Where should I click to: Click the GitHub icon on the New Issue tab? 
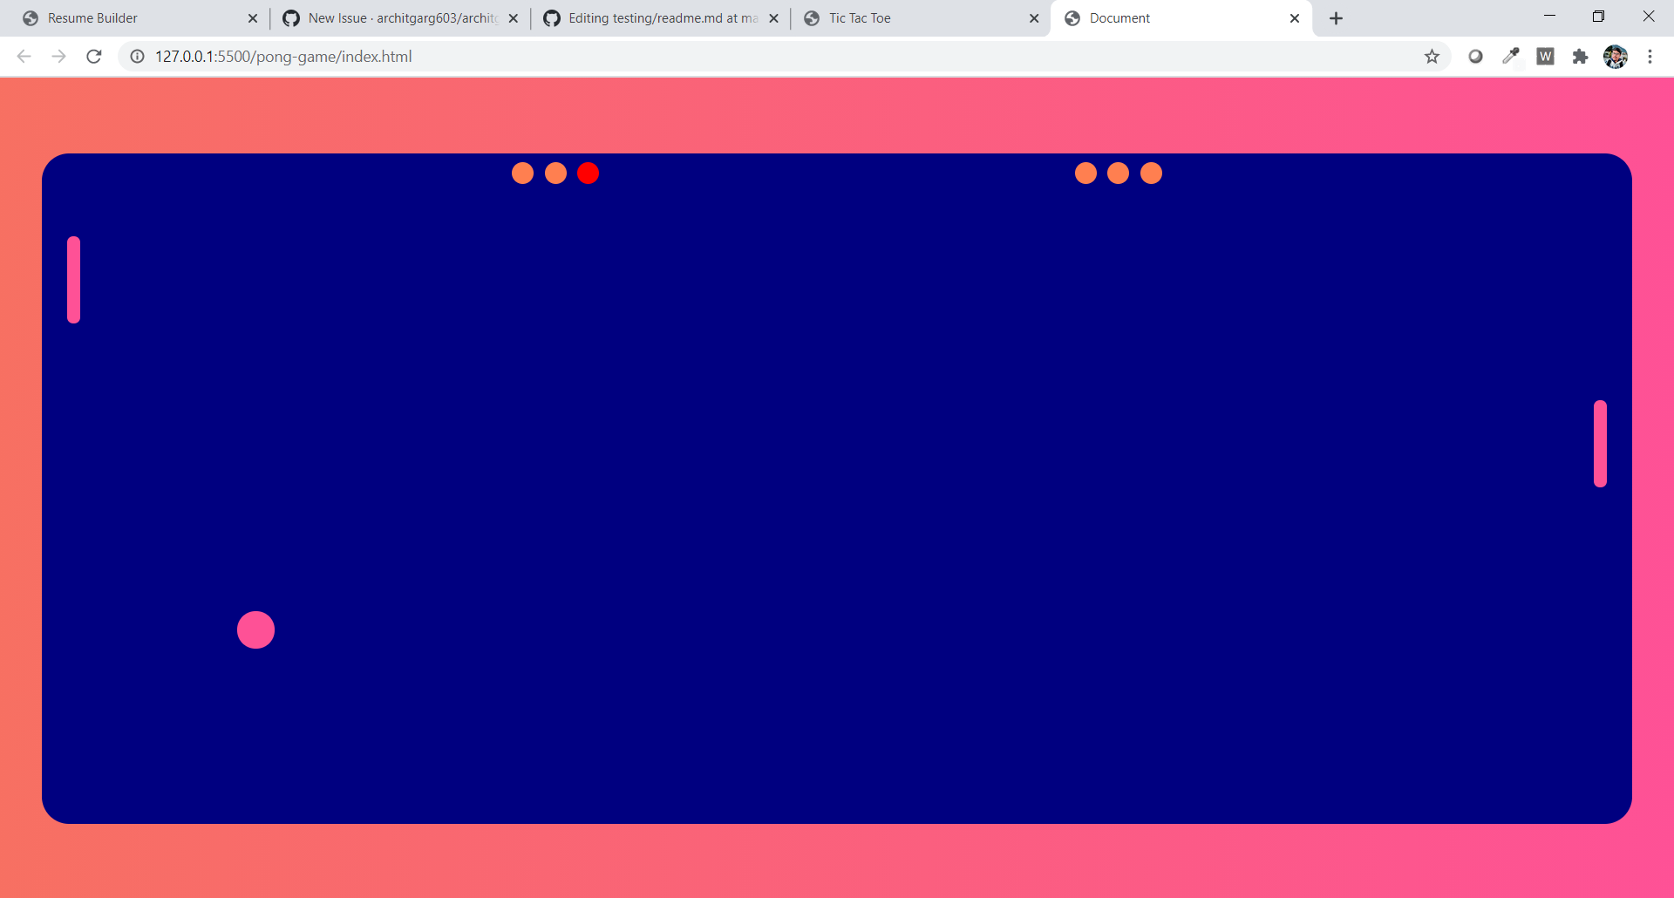(291, 17)
